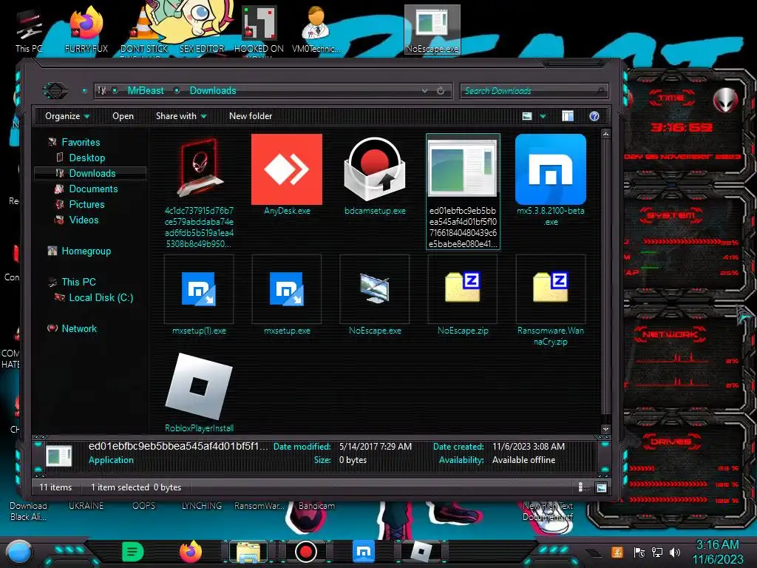This screenshot has height=568, width=757.
Task: Open Maxthon browser from the taskbar
Action: [x=364, y=552]
